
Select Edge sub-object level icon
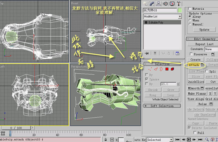coord(156,69)
